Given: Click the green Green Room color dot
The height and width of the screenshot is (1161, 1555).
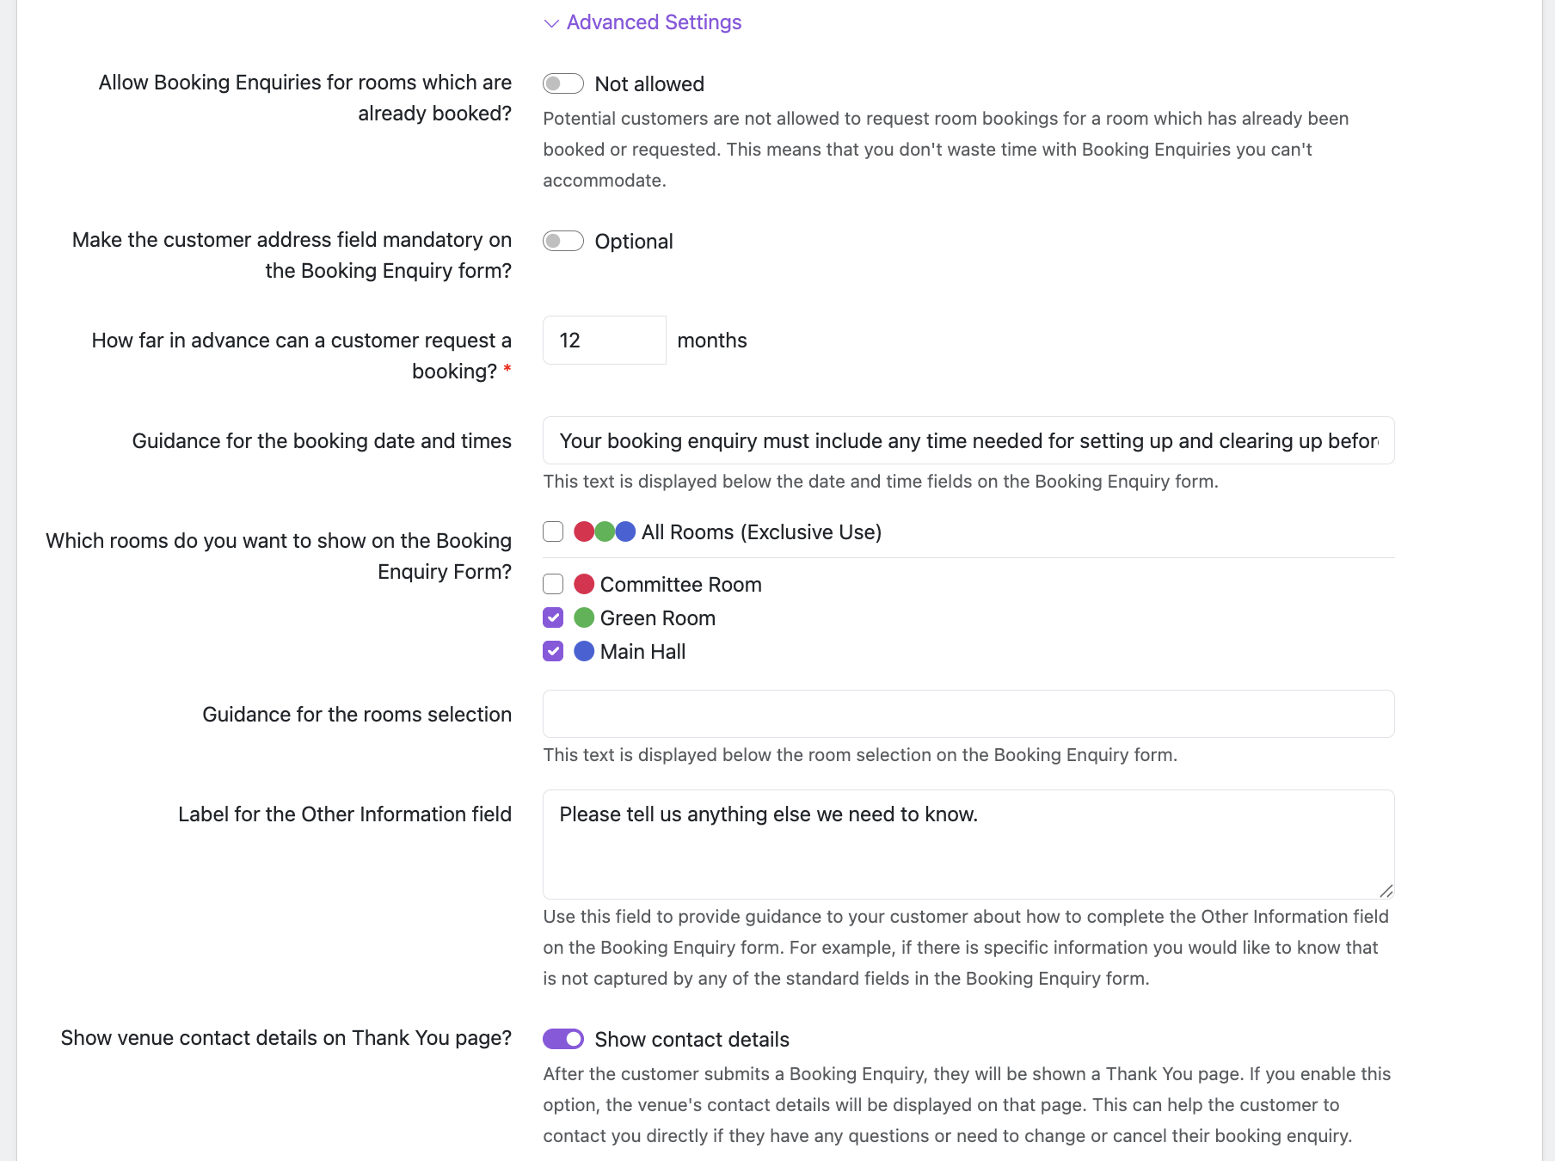Looking at the screenshot, I should (584, 617).
